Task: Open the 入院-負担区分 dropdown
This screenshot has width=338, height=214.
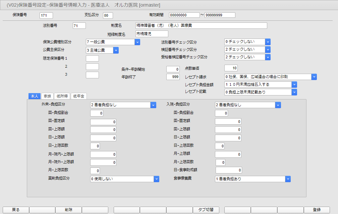Action: click(278, 105)
